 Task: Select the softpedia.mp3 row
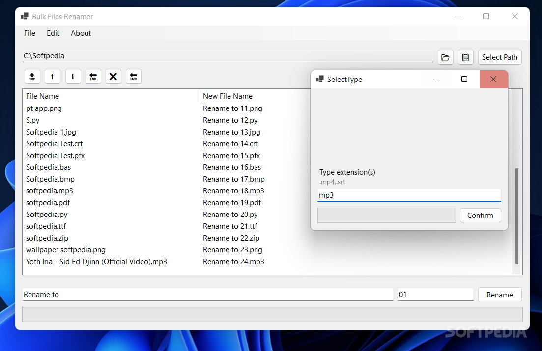(167, 190)
